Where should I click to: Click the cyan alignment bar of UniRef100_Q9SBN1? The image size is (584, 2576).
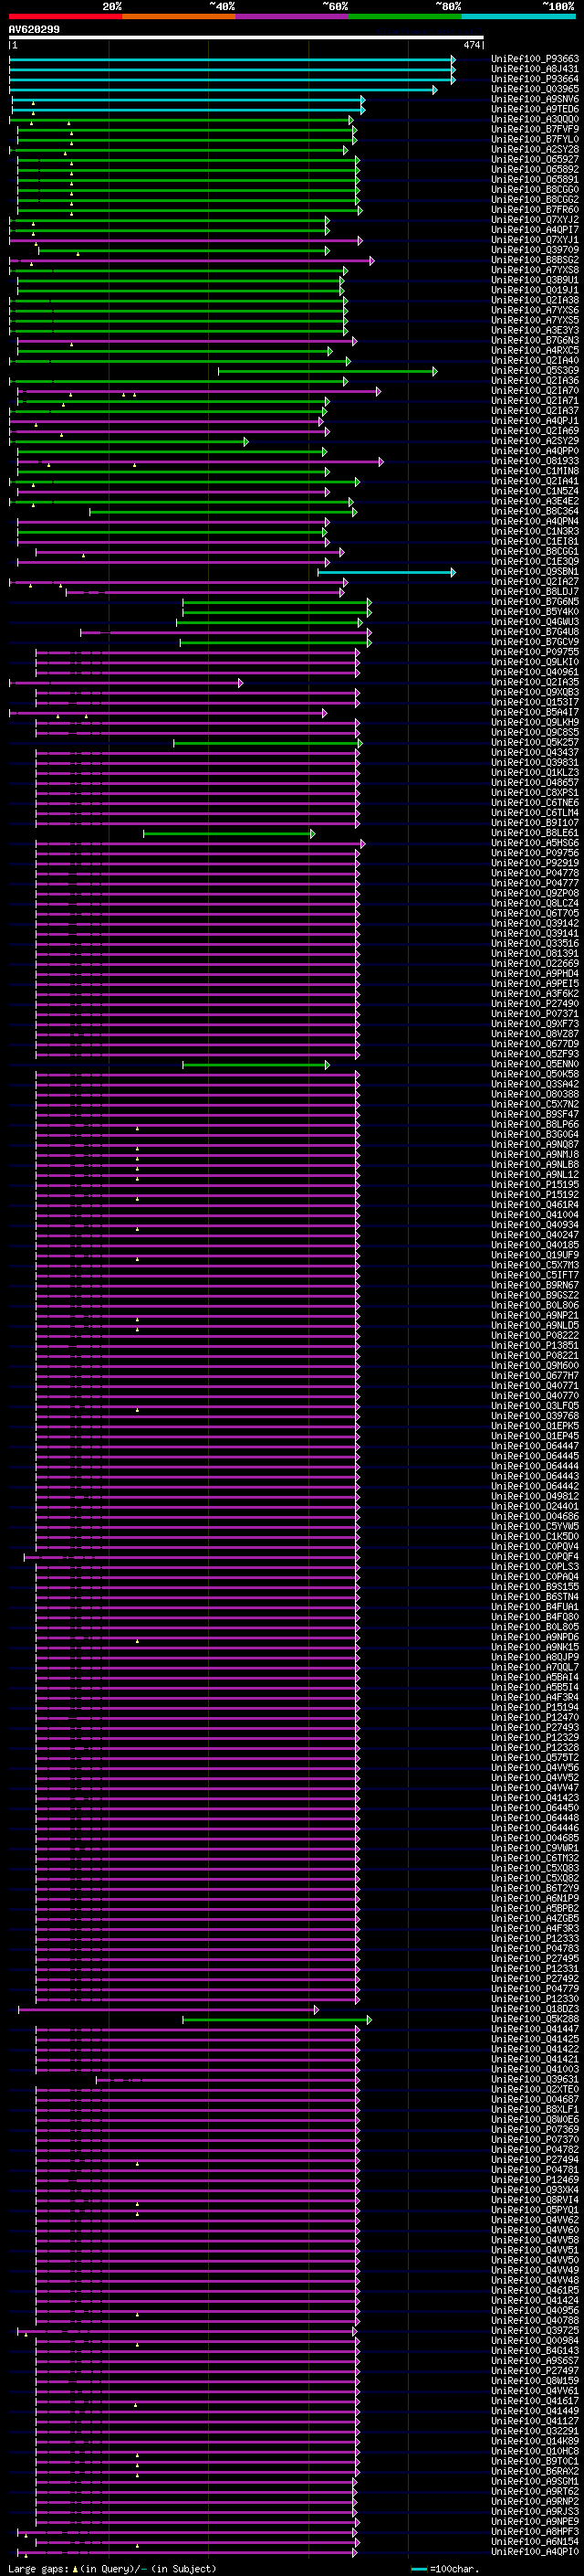coord(386,572)
